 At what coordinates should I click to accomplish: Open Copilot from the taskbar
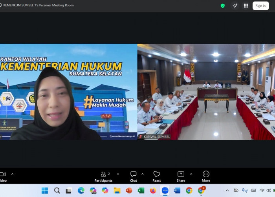[x=105, y=190]
